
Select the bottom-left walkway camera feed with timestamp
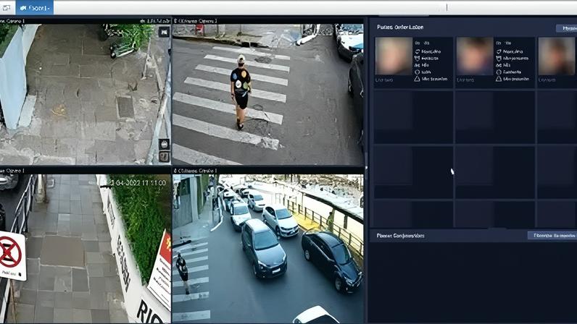point(86,249)
